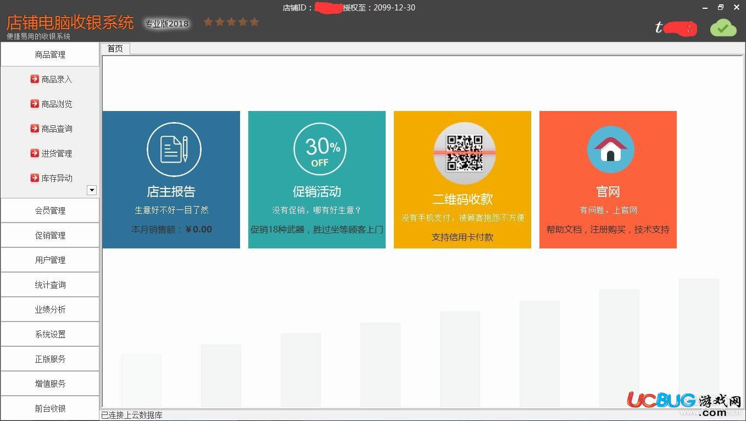Open 业绩分析 sidebar section
746x421 pixels.
pyautogui.click(x=50, y=309)
